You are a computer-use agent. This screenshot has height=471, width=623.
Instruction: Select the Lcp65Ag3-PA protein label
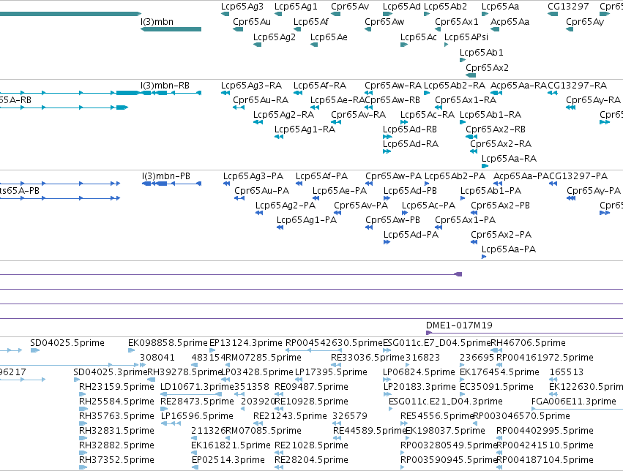pyautogui.click(x=253, y=176)
